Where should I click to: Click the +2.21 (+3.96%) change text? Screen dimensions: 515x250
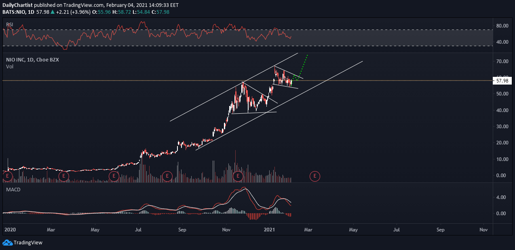click(x=74, y=12)
